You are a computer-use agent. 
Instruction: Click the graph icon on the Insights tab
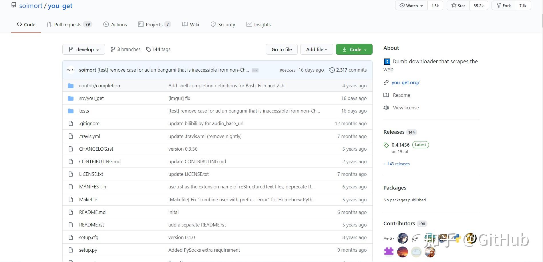coord(249,24)
